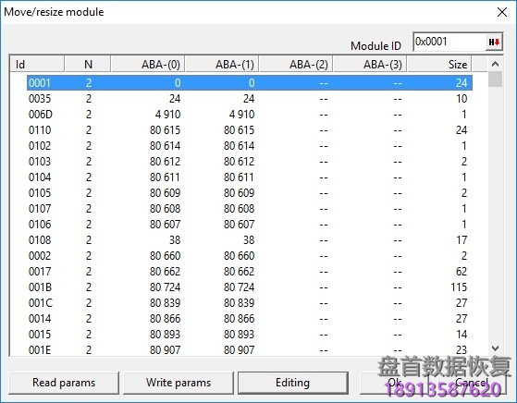The width and height of the screenshot is (517, 403).
Task: Click ABA-(0) value 80 724
Action: click(x=166, y=287)
